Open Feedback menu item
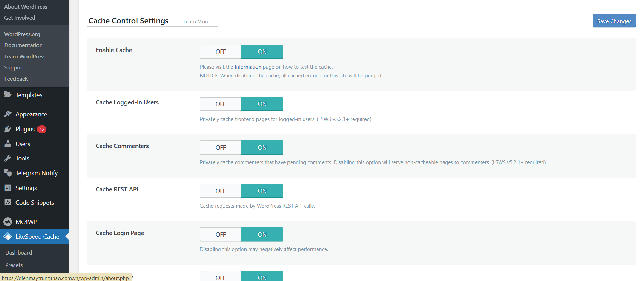The image size is (644, 281). coord(16,79)
